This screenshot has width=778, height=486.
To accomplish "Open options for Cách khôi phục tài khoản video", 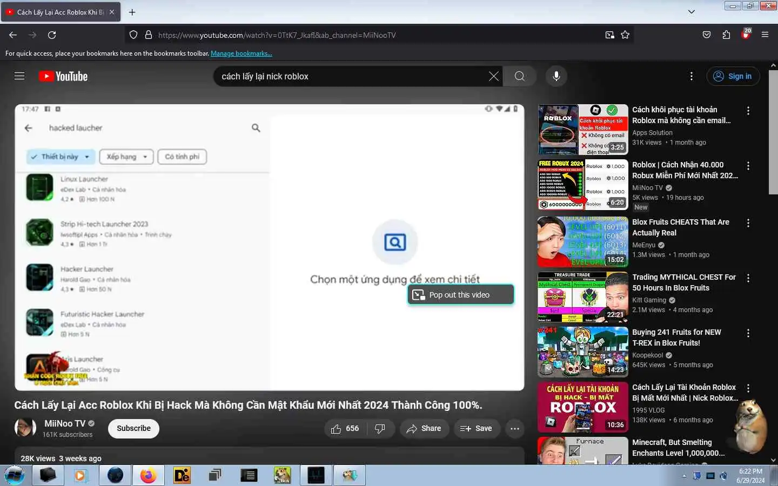I will tap(748, 111).
